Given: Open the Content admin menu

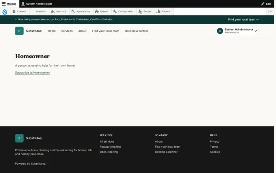Looking at the screenshot, I should [x=19, y=11].
